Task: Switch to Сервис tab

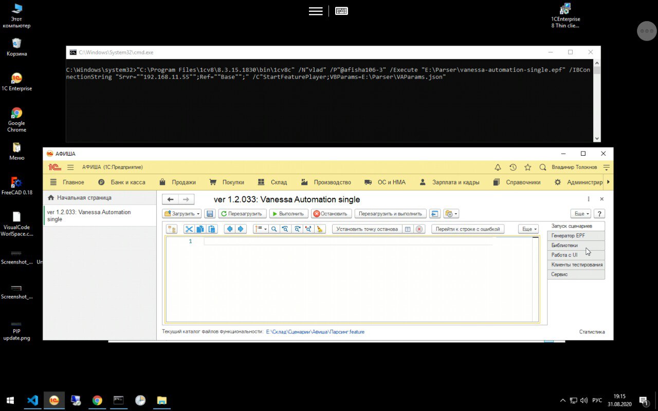Action: (x=576, y=274)
